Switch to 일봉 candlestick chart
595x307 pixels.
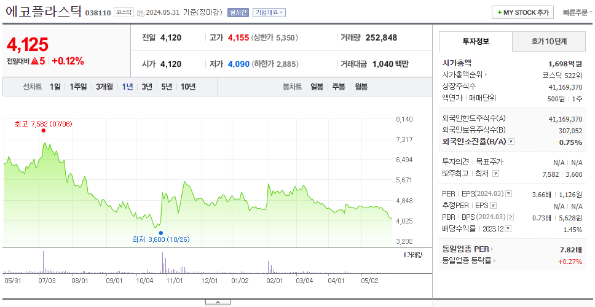pos(317,87)
